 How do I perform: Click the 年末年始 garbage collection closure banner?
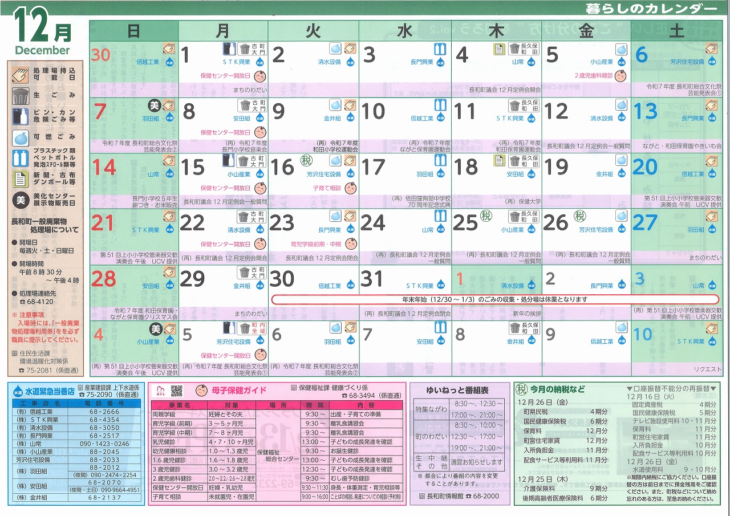pyautogui.click(x=494, y=299)
